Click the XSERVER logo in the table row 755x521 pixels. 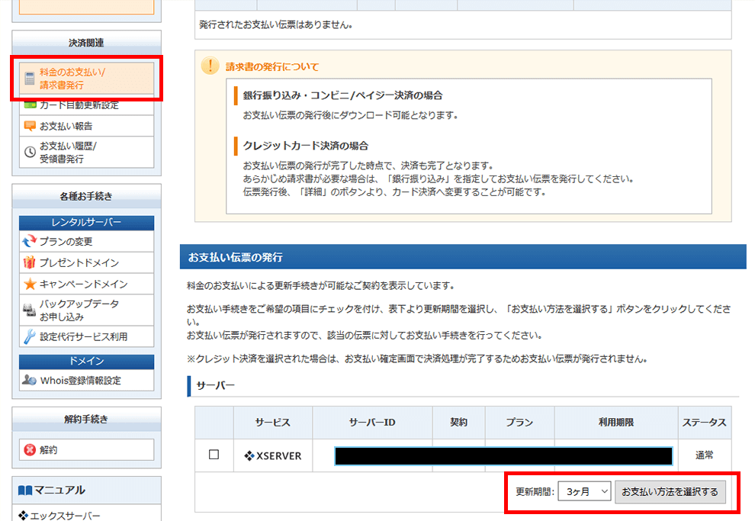pyautogui.click(x=273, y=455)
